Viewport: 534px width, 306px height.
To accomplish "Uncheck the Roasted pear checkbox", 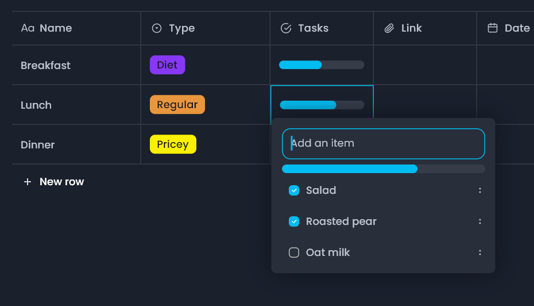I will tap(294, 221).
